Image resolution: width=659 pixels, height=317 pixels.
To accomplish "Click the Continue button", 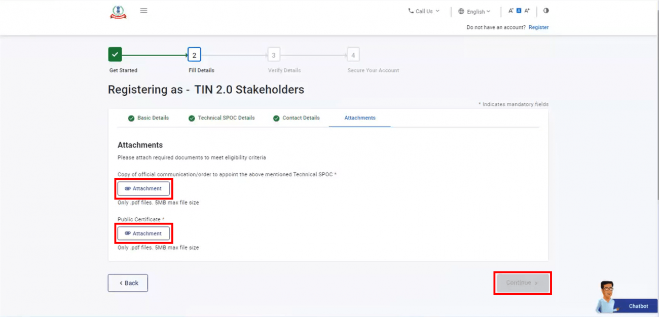I will pyautogui.click(x=522, y=283).
